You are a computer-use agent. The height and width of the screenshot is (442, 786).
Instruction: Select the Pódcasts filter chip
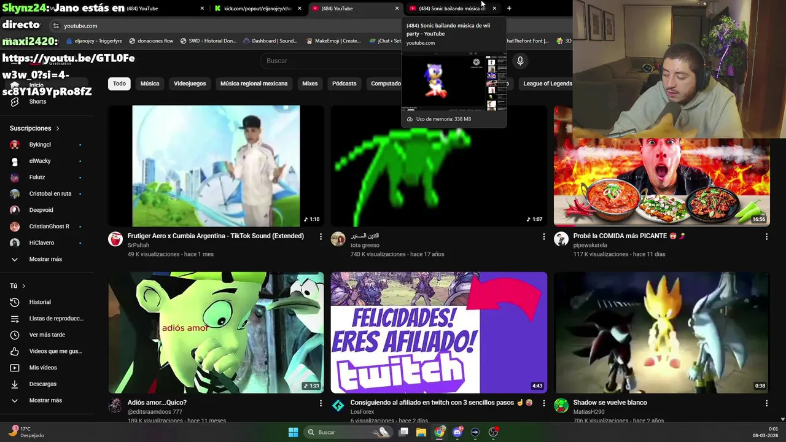(x=344, y=83)
